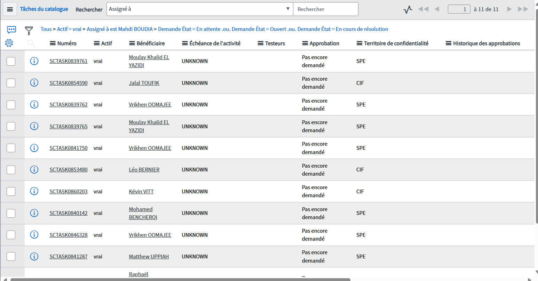Go to first page arrows
Viewport: 538px width, 281px height.
pyautogui.click(x=423, y=9)
